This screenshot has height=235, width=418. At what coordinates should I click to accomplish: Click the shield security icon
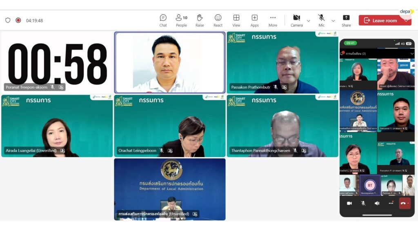tap(8, 20)
